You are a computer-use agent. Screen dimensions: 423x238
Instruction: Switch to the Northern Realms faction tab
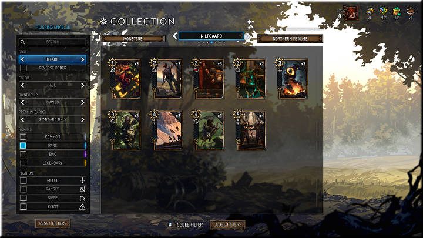point(290,39)
